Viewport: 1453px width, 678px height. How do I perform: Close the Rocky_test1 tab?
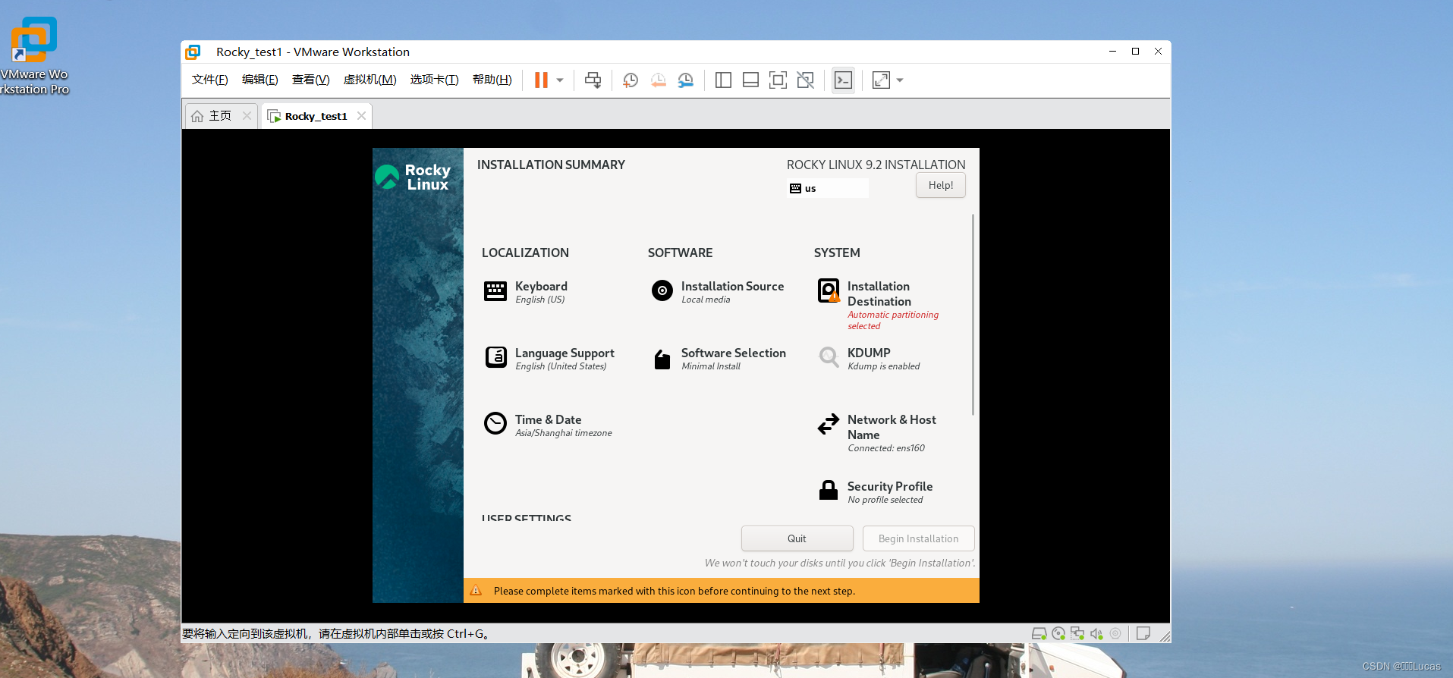point(361,116)
